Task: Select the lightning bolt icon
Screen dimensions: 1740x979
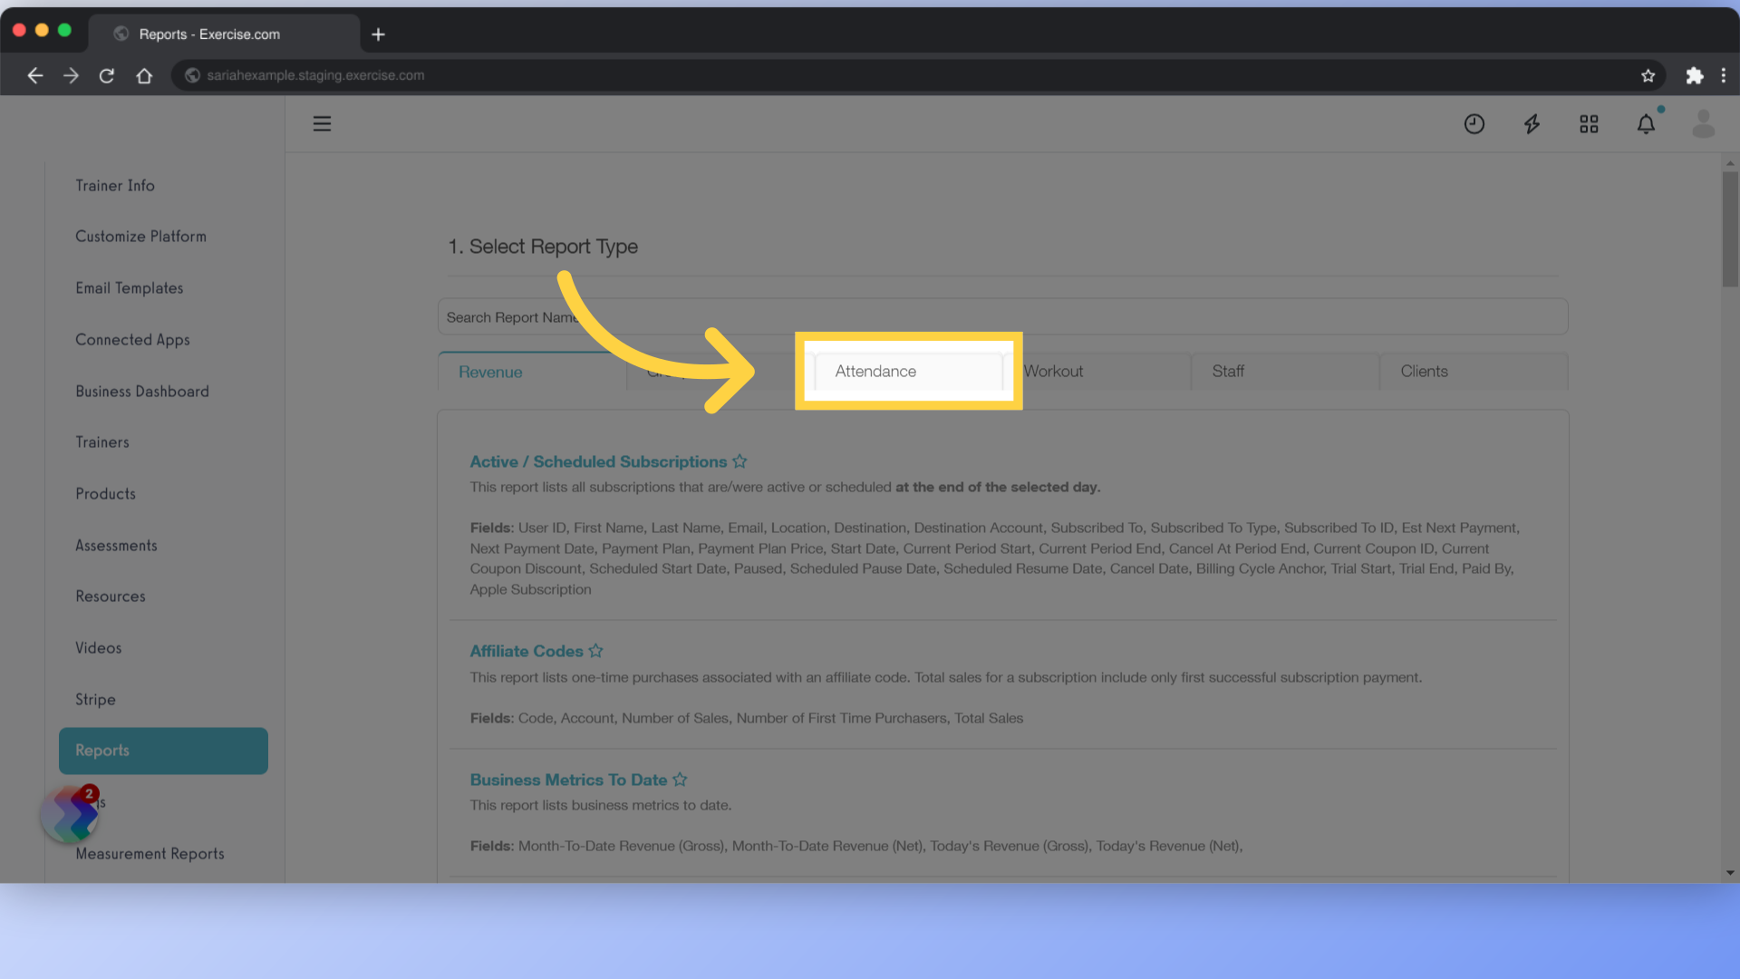Action: pos(1532,124)
